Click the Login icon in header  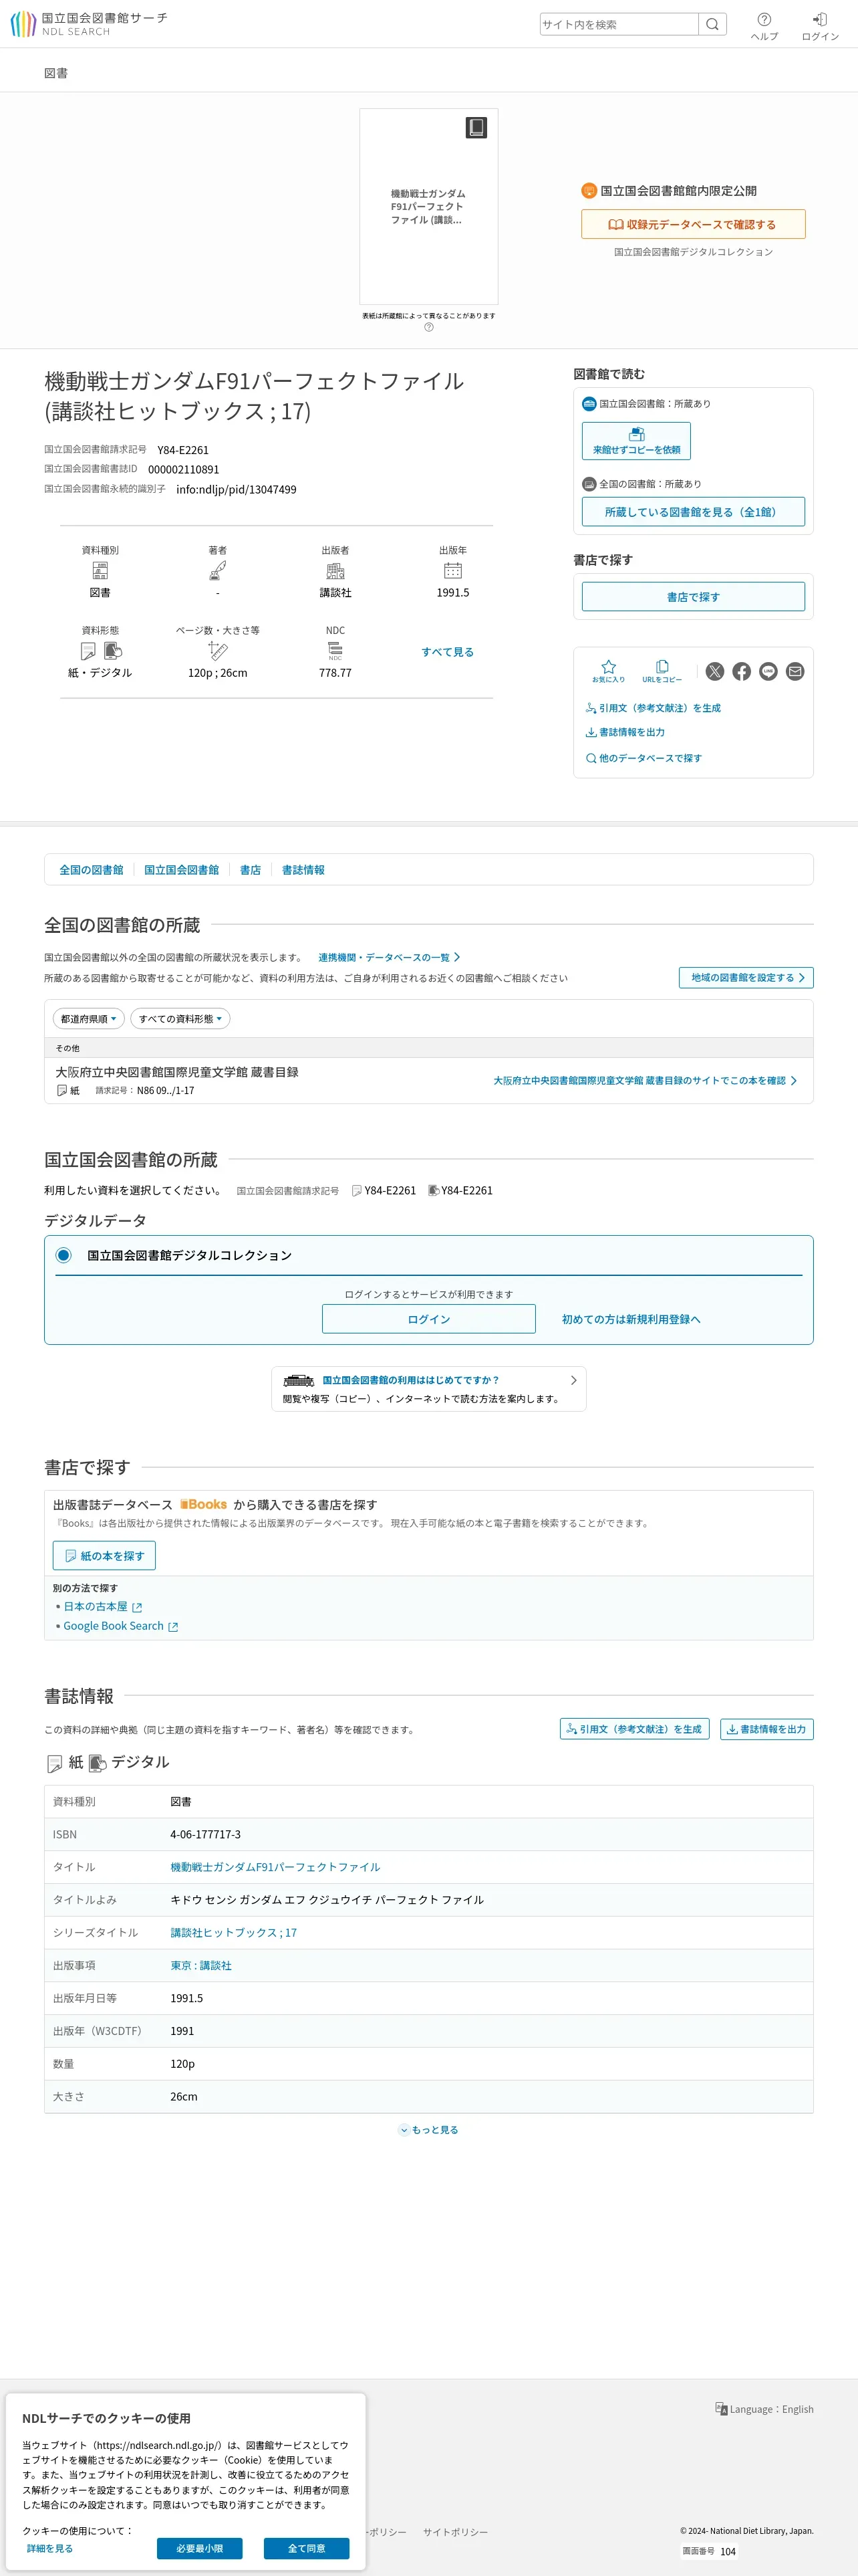click(820, 26)
